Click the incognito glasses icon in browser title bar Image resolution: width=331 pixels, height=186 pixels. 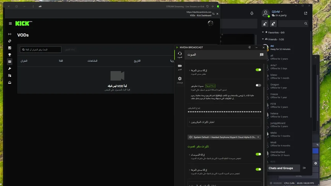coord(40,6)
